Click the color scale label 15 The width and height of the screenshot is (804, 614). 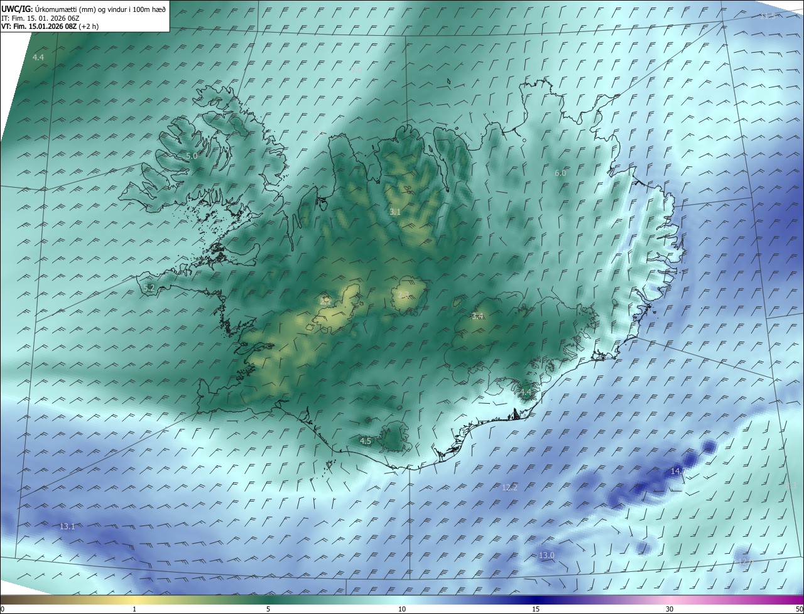[536, 609]
